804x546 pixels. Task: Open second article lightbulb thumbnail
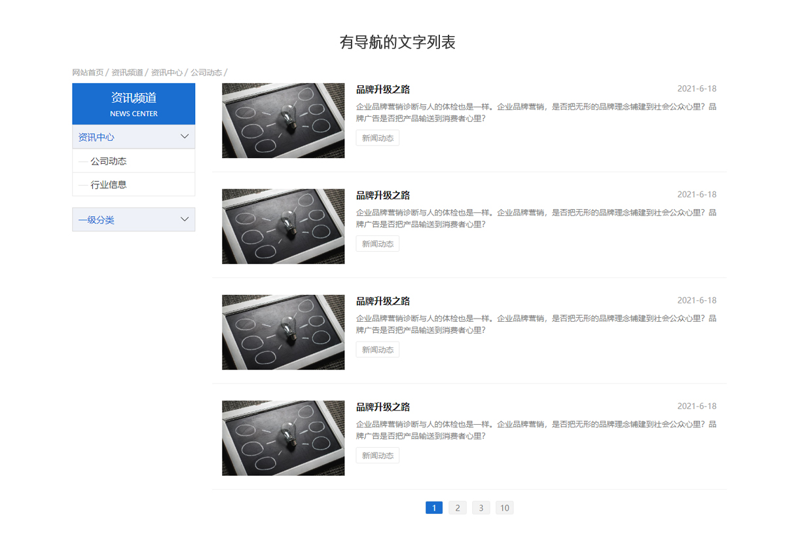tap(283, 226)
